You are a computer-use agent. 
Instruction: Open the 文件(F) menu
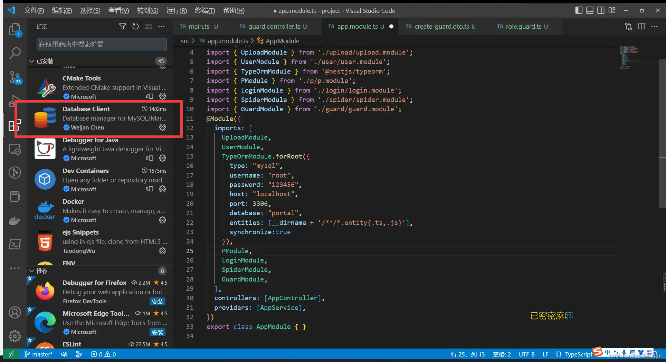click(34, 10)
